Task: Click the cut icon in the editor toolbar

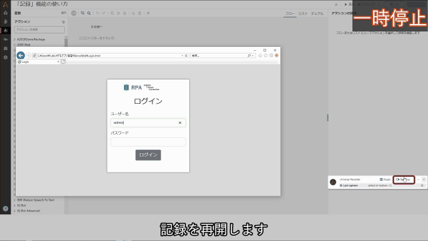Action: tap(118, 13)
